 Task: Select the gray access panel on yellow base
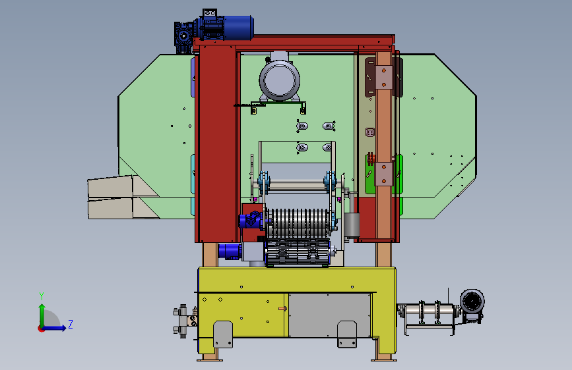[329, 315]
